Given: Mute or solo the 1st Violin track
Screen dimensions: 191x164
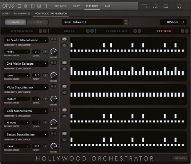Looking at the screenshot, I should (53, 39).
